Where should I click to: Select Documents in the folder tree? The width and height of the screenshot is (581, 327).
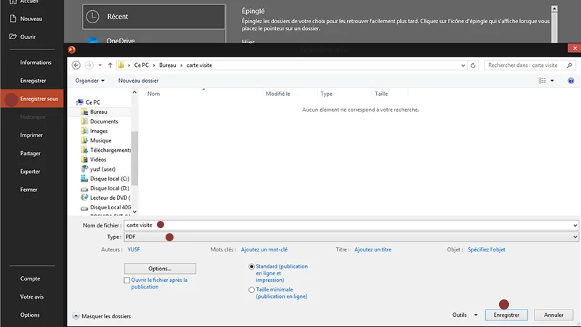104,121
